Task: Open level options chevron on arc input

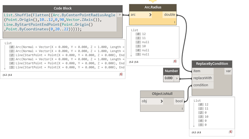Action: click(150, 15)
